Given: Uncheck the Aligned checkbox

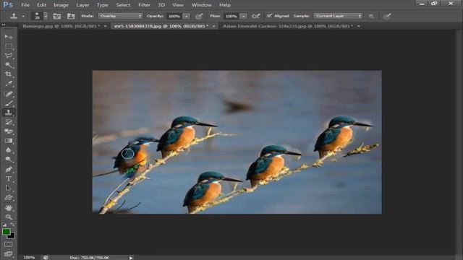Looking at the screenshot, I should 269,16.
